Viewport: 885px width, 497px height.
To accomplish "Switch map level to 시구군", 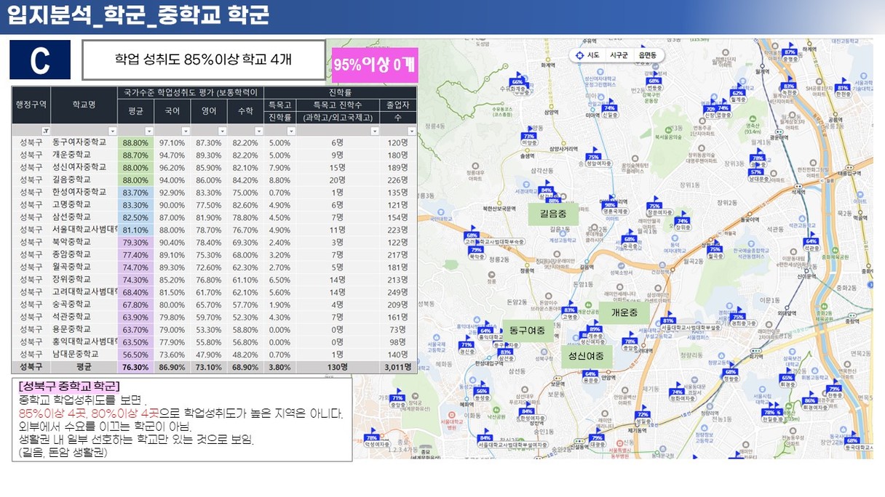I will (619, 55).
